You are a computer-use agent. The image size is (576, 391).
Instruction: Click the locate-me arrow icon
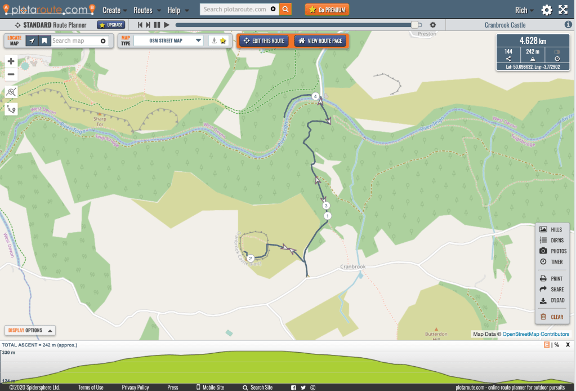[32, 41]
